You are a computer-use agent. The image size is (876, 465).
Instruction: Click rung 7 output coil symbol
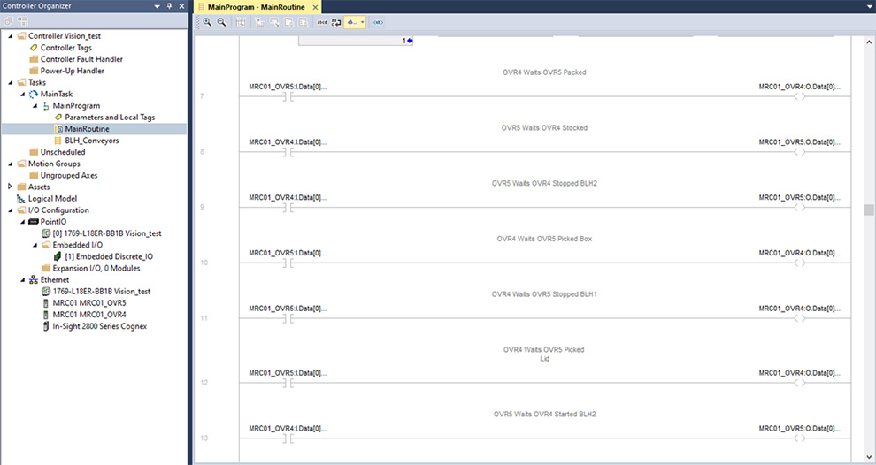click(800, 96)
